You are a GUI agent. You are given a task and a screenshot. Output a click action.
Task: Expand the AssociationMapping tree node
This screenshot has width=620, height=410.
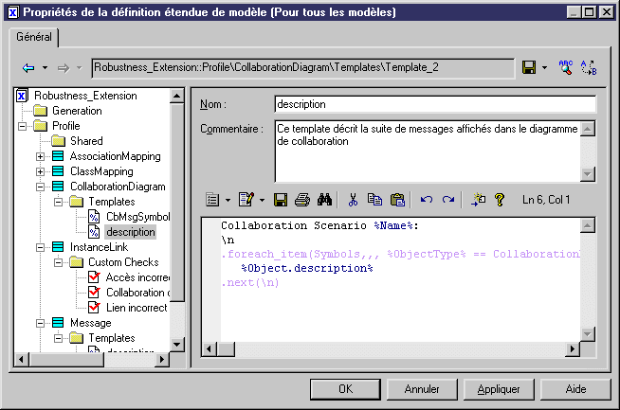pyautogui.click(x=41, y=156)
